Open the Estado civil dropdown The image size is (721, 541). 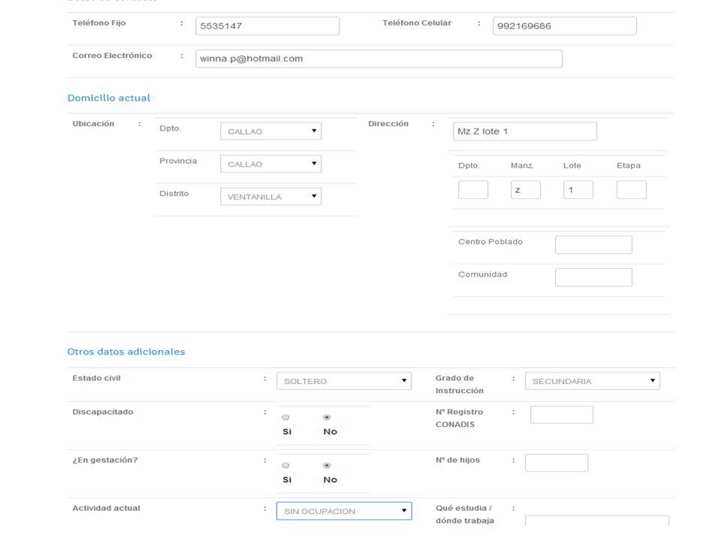344,381
